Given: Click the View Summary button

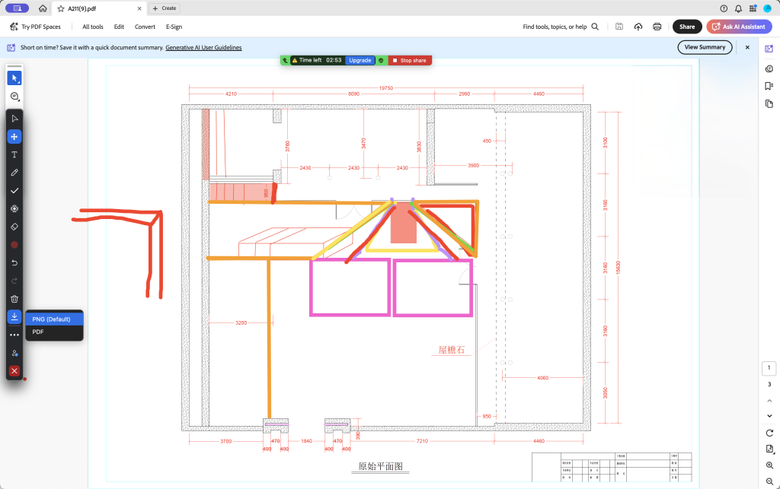Looking at the screenshot, I should (x=705, y=47).
